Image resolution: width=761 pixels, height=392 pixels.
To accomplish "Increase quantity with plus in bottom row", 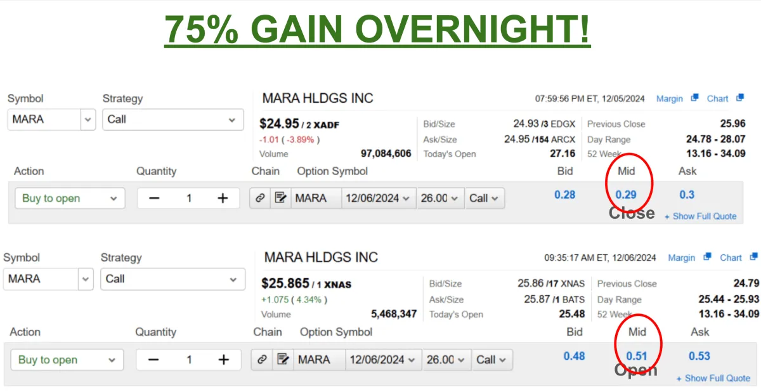I will [223, 360].
